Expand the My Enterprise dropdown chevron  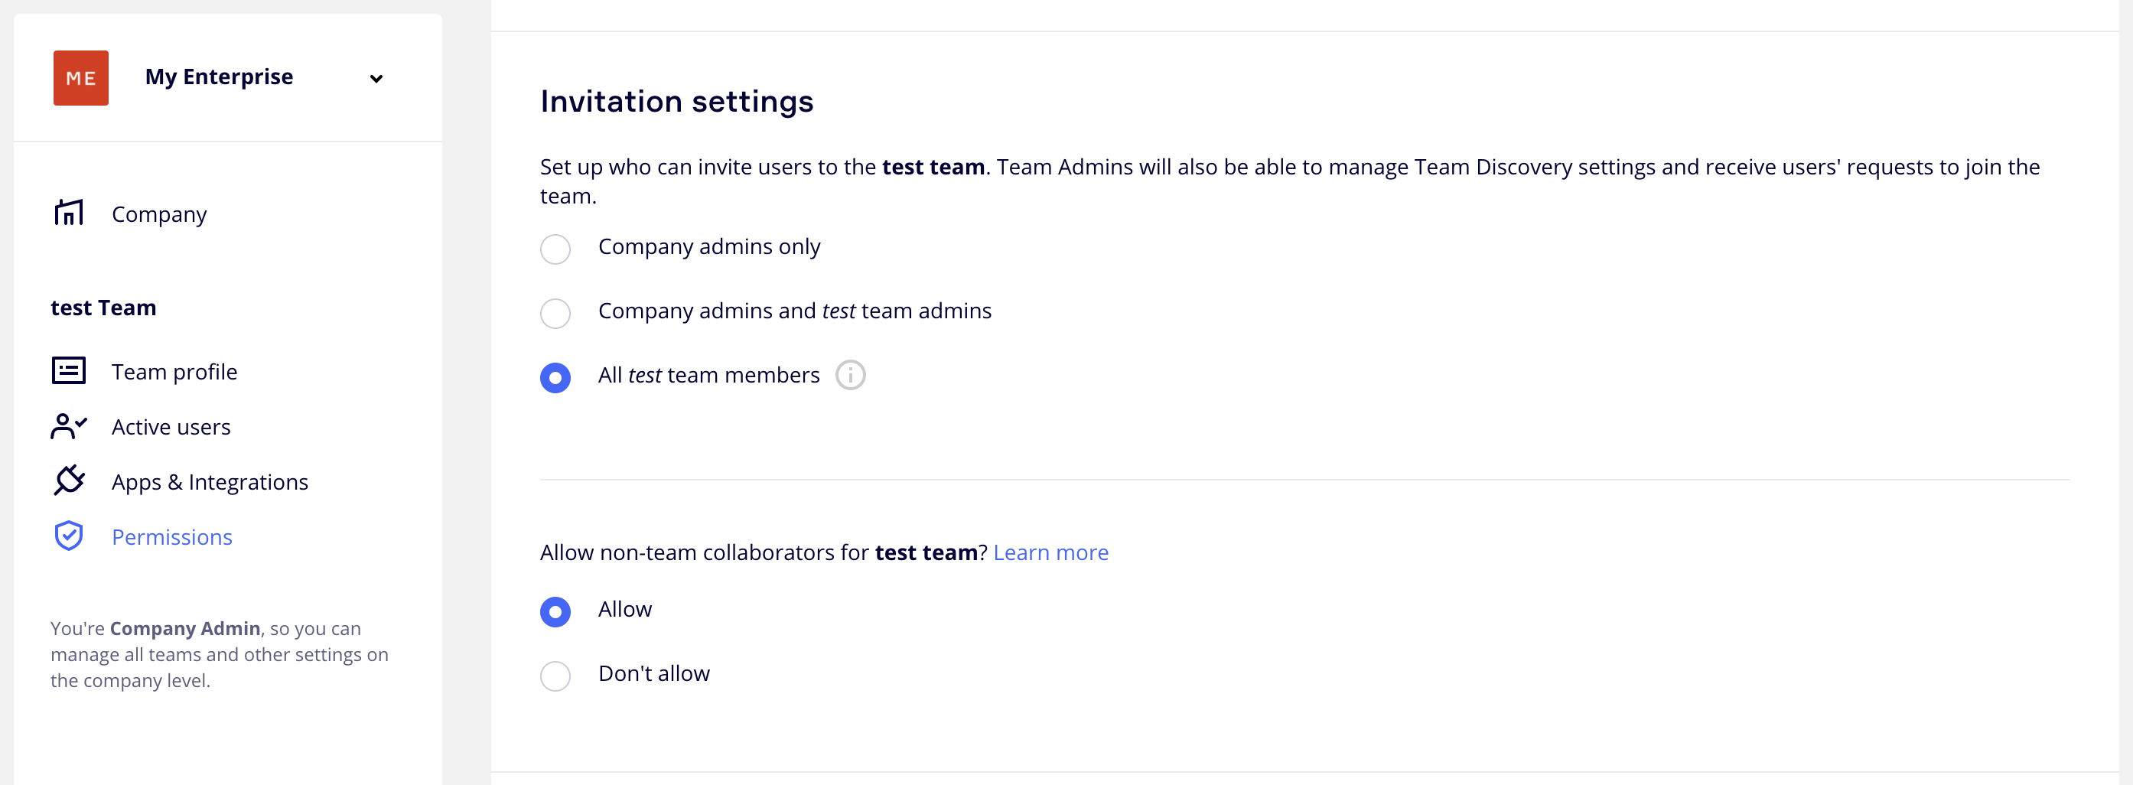[x=376, y=79]
